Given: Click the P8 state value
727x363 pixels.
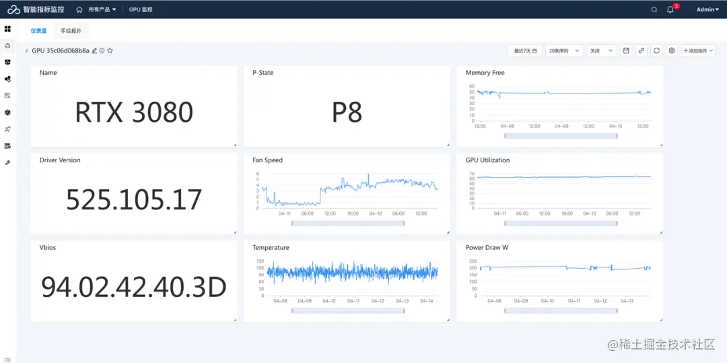Looking at the screenshot, I should pos(347,112).
